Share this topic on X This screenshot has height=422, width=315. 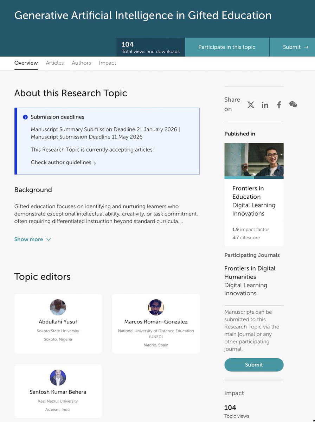pos(251,104)
